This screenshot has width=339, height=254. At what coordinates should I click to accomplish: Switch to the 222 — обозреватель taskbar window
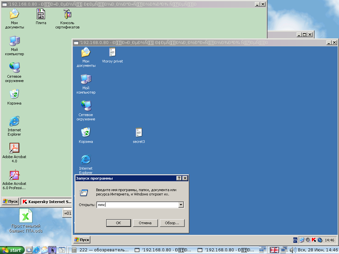101,250
